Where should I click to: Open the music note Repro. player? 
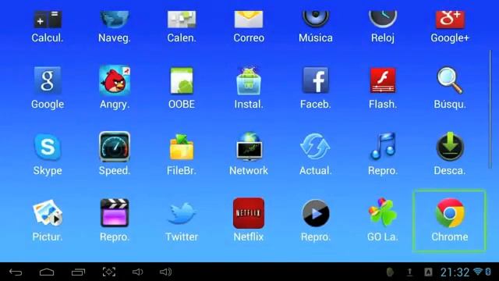click(383, 155)
